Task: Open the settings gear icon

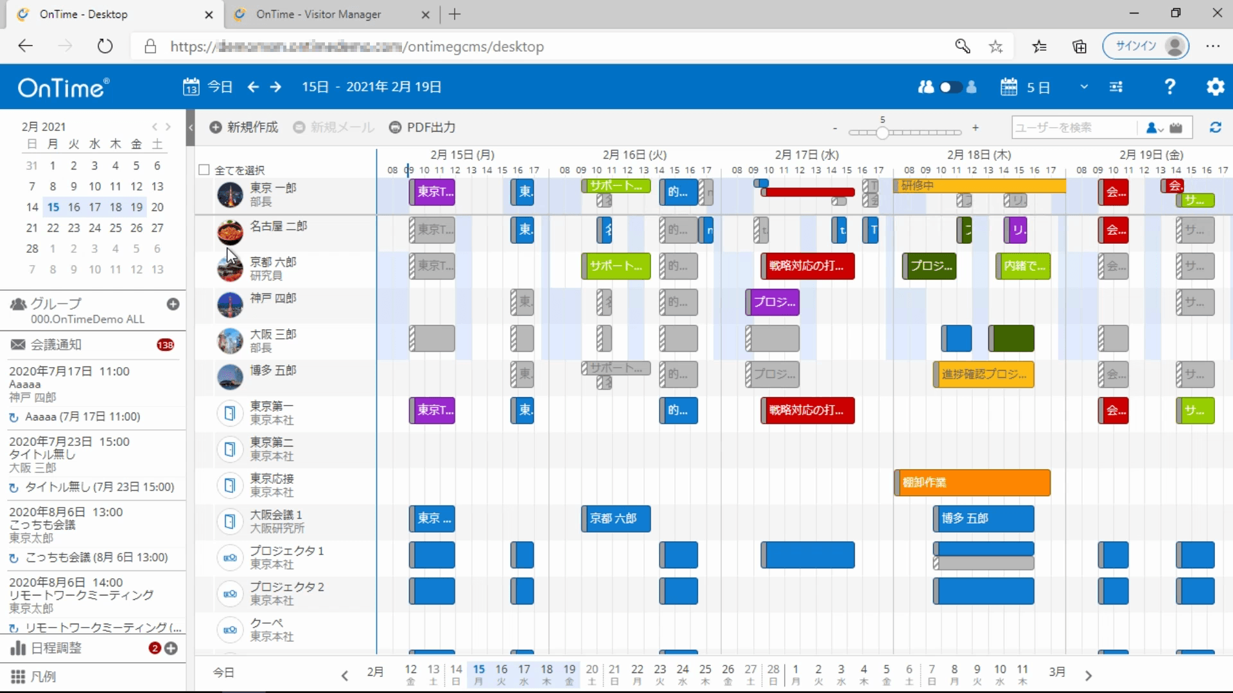Action: point(1215,87)
